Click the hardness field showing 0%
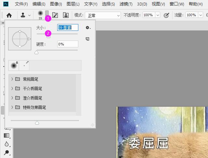 point(68,44)
